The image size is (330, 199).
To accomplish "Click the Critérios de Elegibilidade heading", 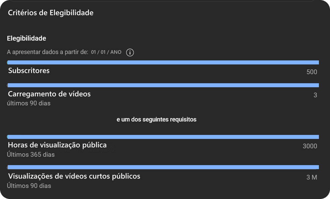I will (x=50, y=13).
